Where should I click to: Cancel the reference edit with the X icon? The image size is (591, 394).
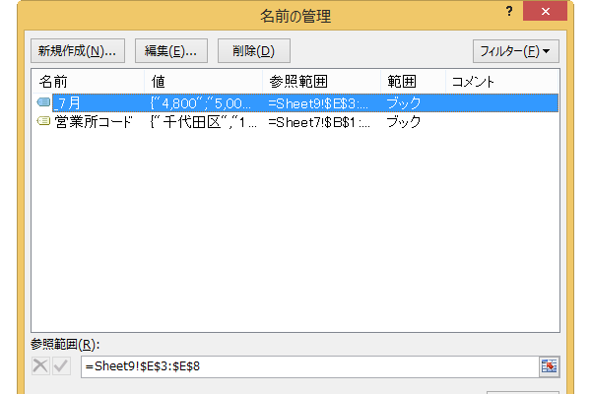tap(40, 366)
